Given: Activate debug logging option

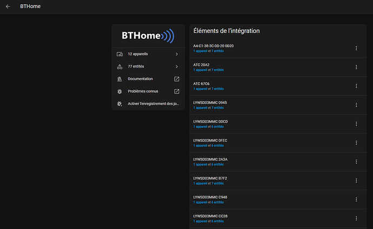Looking at the screenshot, I should [148, 104].
